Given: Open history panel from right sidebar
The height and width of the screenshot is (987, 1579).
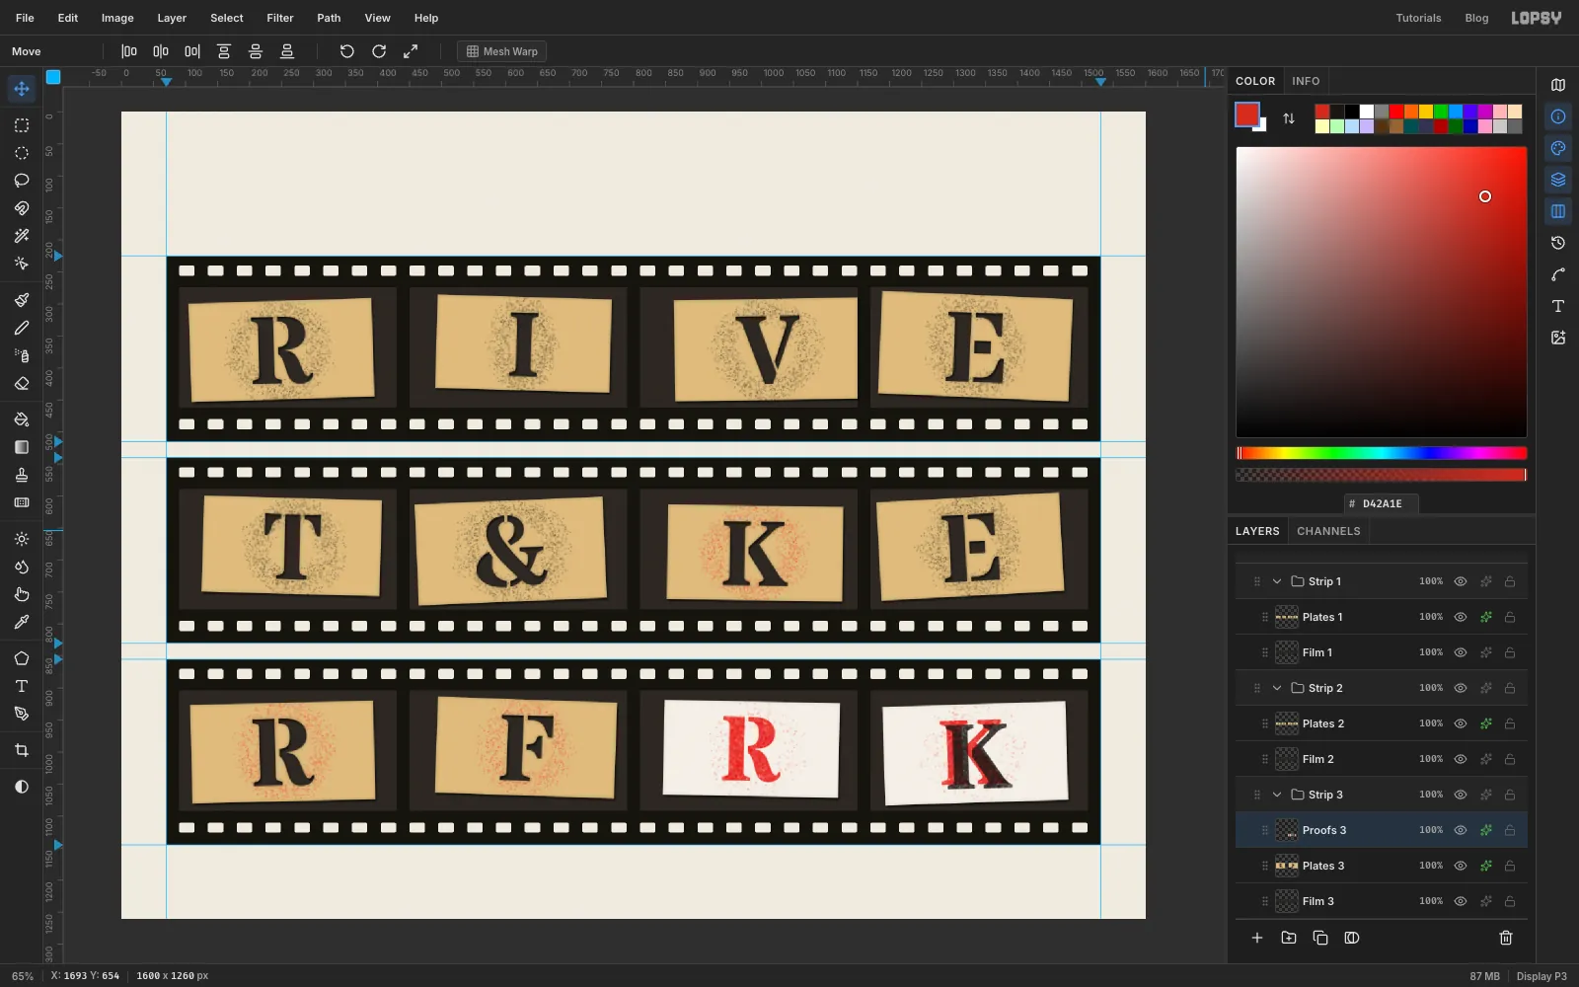Looking at the screenshot, I should pyautogui.click(x=1558, y=243).
